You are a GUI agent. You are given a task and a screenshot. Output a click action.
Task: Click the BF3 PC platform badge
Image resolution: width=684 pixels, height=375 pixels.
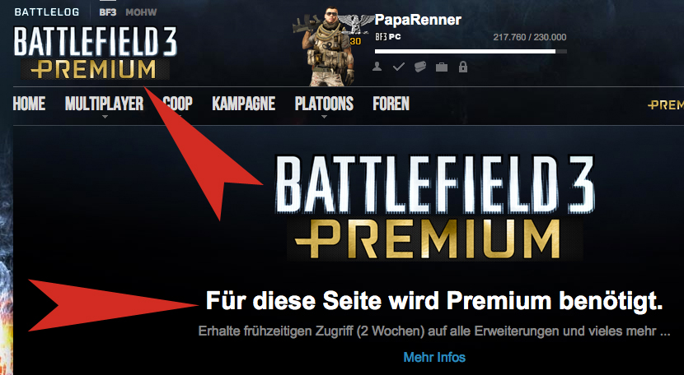tap(388, 37)
